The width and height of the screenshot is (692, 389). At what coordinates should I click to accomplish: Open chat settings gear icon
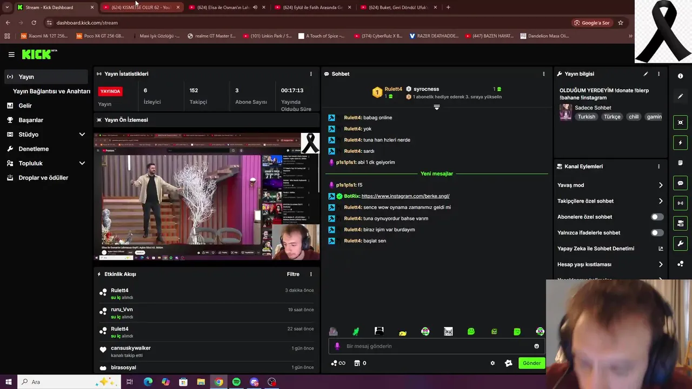tap(493, 363)
